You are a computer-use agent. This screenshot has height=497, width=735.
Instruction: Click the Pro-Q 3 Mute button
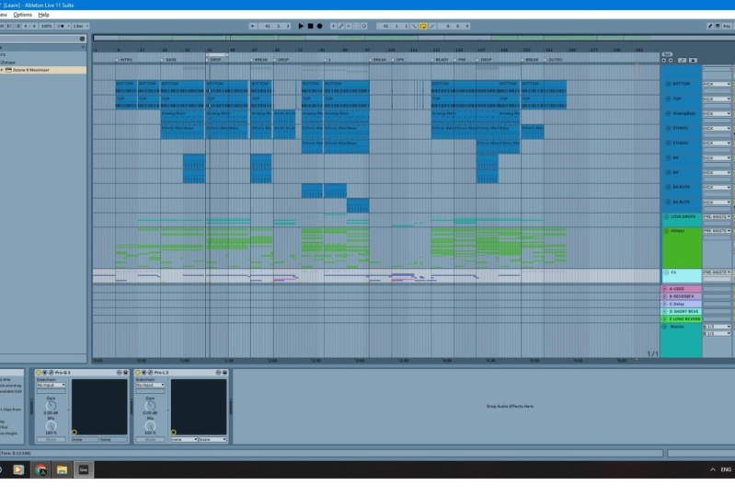52,440
